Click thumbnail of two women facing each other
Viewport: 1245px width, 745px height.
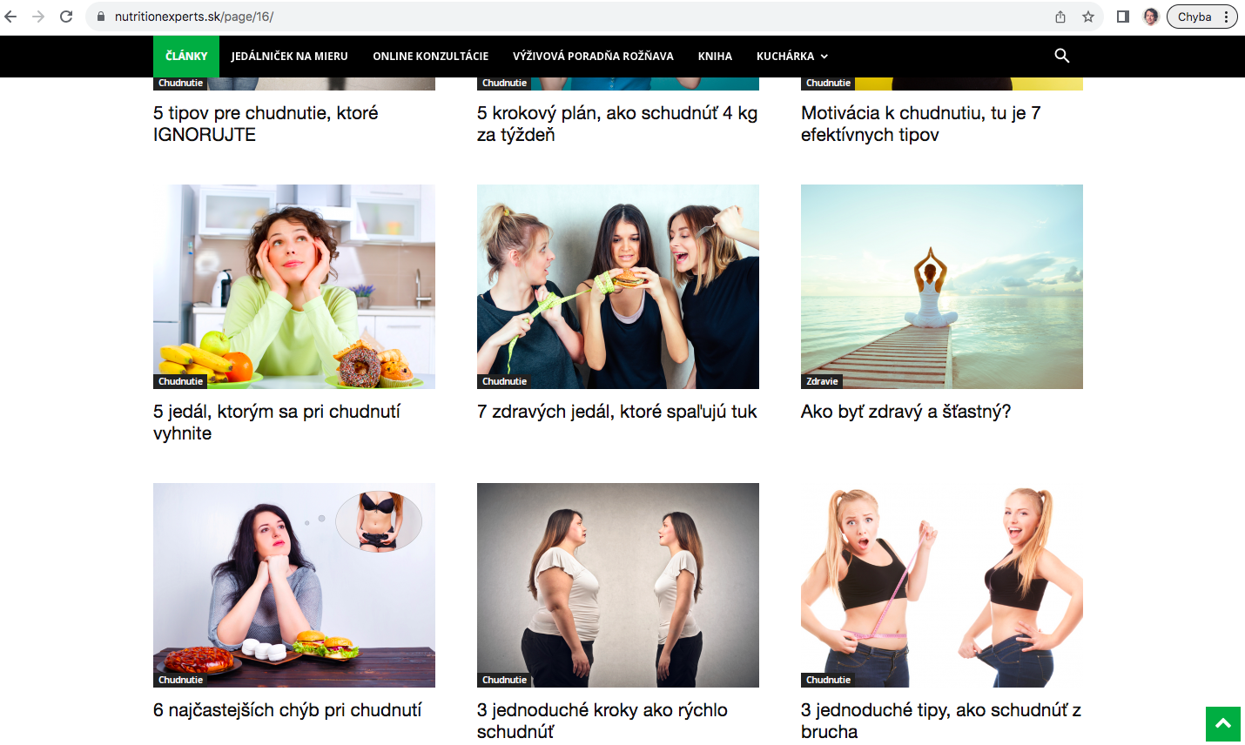click(618, 585)
